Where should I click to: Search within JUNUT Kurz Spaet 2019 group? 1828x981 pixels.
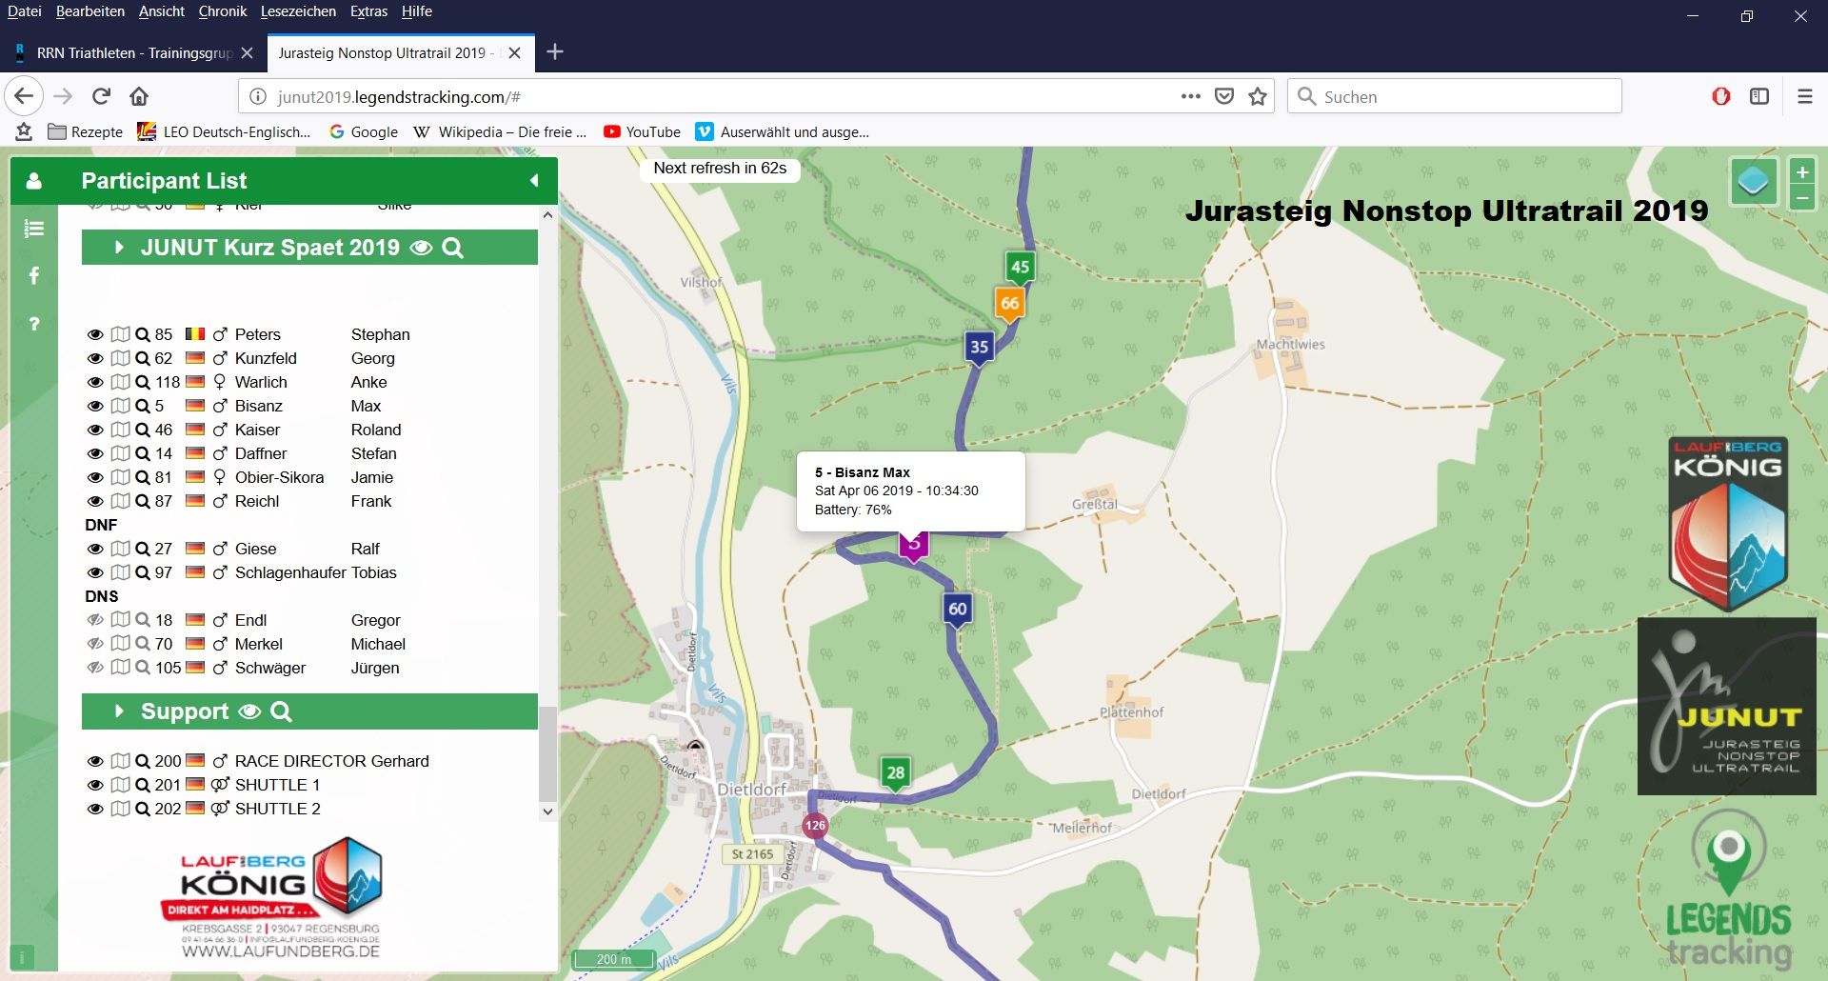(453, 248)
